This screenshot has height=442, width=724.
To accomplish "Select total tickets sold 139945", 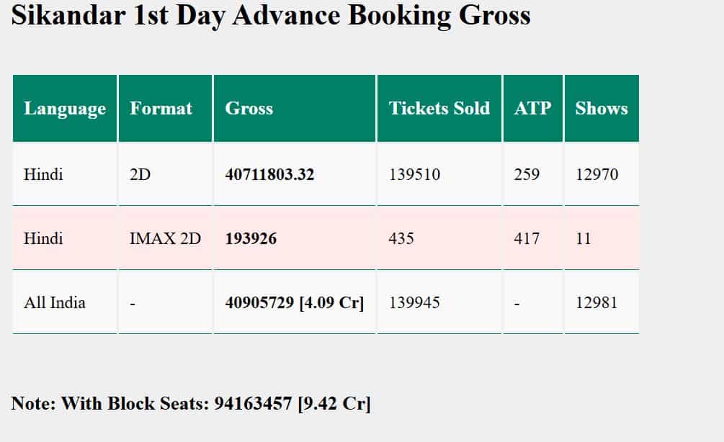I will [414, 302].
